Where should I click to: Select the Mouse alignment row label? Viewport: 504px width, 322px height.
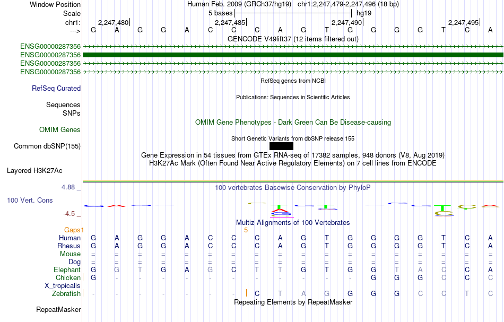[x=70, y=254]
